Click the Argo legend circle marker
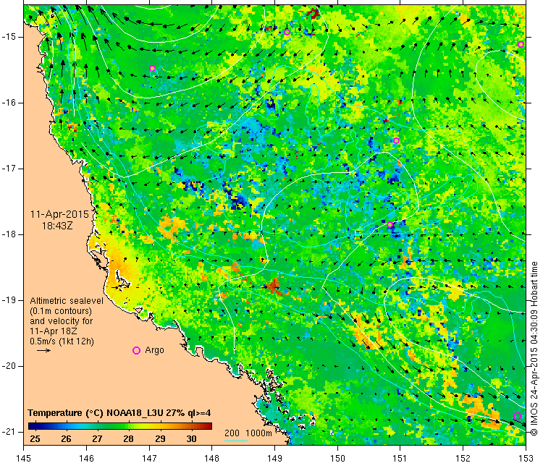 click(136, 351)
